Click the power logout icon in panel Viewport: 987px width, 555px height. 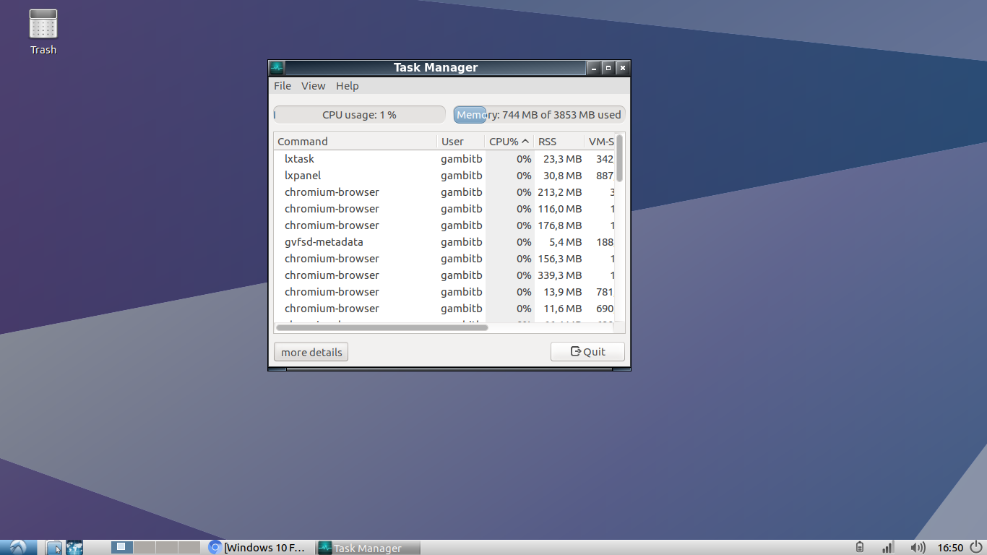click(x=976, y=547)
